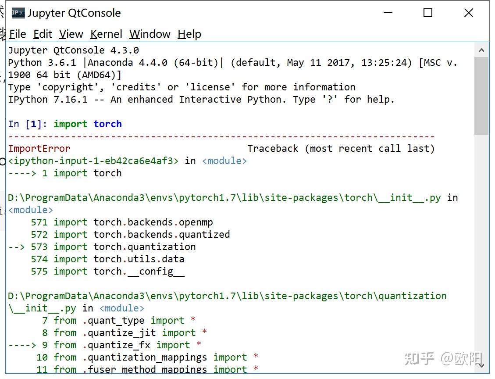Click line 574 'import torch.utils.data'
Image resolution: width=495 pixels, height=379 pixels.
107,259
